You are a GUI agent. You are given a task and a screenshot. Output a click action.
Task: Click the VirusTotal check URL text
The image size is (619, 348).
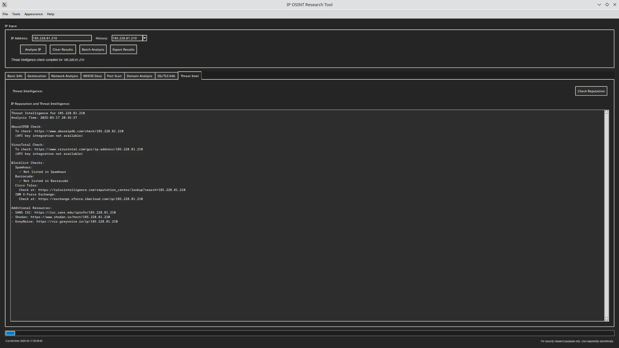pos(89,149)
